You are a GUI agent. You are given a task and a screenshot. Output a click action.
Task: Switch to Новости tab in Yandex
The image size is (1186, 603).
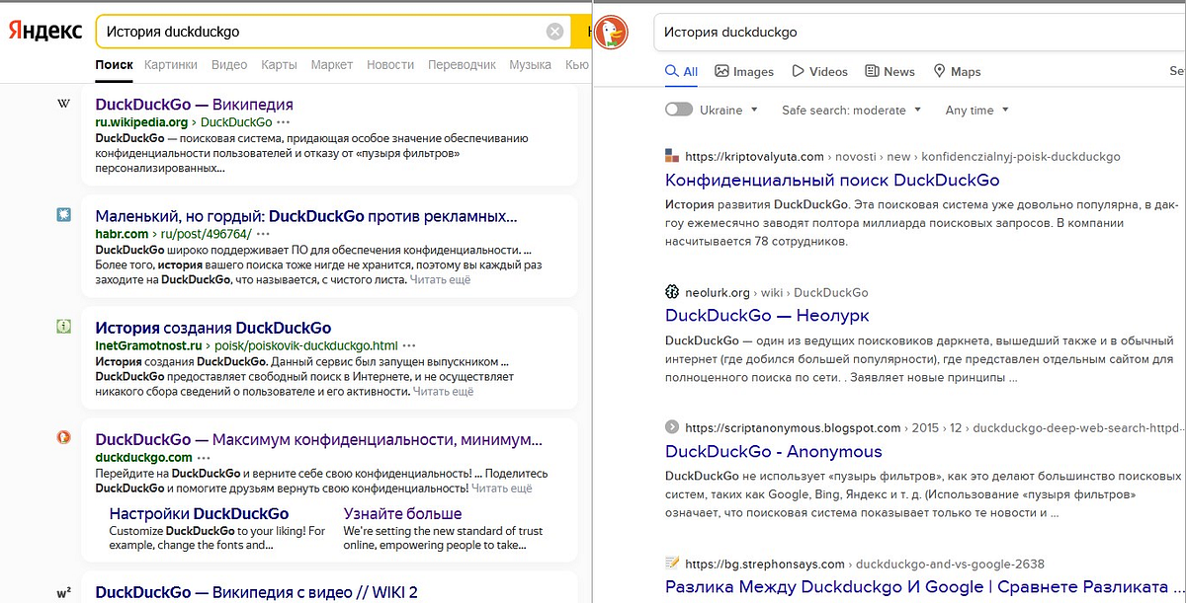pos(390,65)
